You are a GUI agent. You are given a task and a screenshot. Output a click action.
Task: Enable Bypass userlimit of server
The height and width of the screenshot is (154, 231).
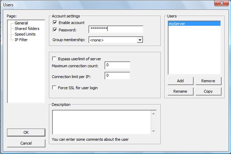click(x=54, y=59)
